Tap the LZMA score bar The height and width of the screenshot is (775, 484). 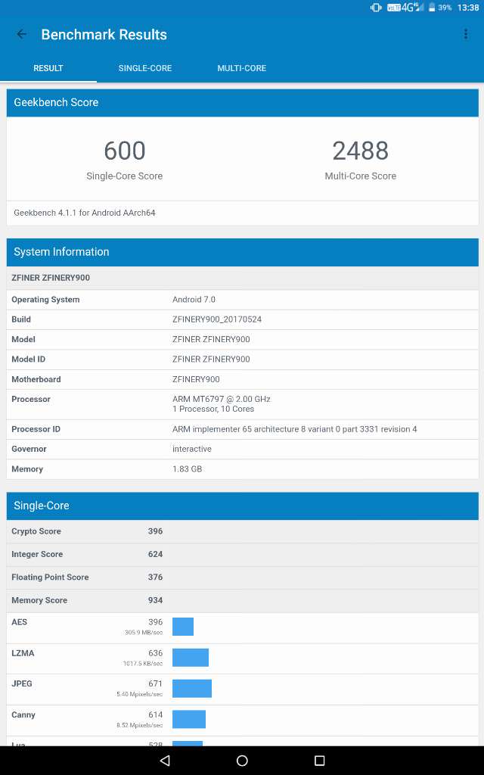[191, 658]
